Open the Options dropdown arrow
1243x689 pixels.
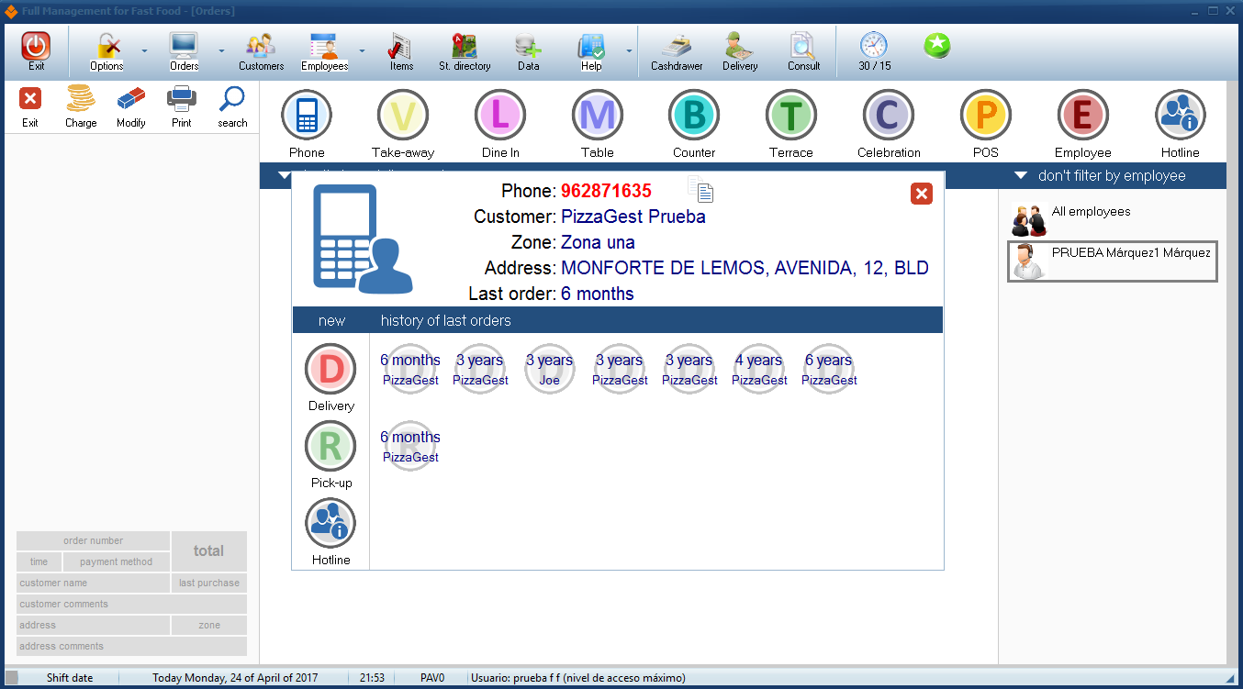coord(144,50)
